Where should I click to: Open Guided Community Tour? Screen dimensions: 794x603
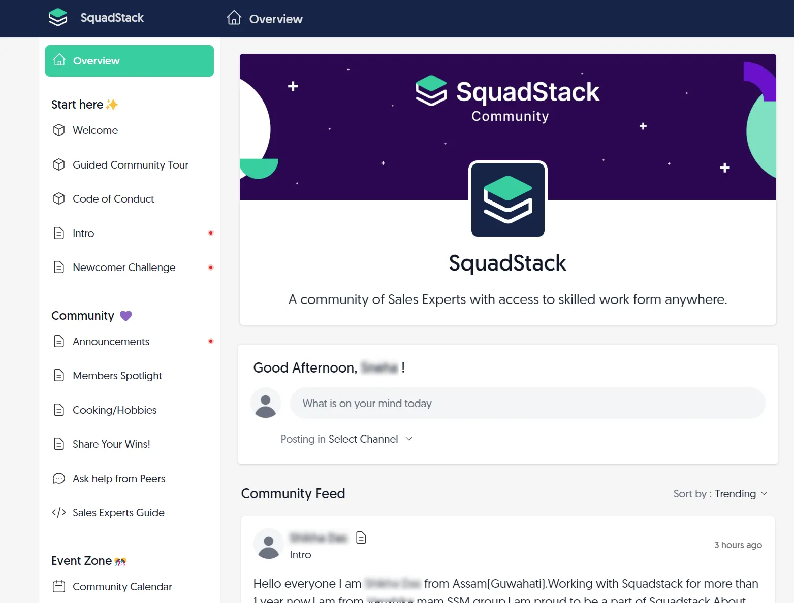coord(131,165)
